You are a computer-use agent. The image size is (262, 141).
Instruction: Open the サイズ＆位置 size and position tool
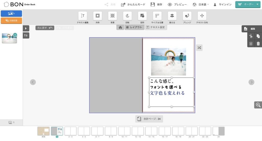[157, 16]
